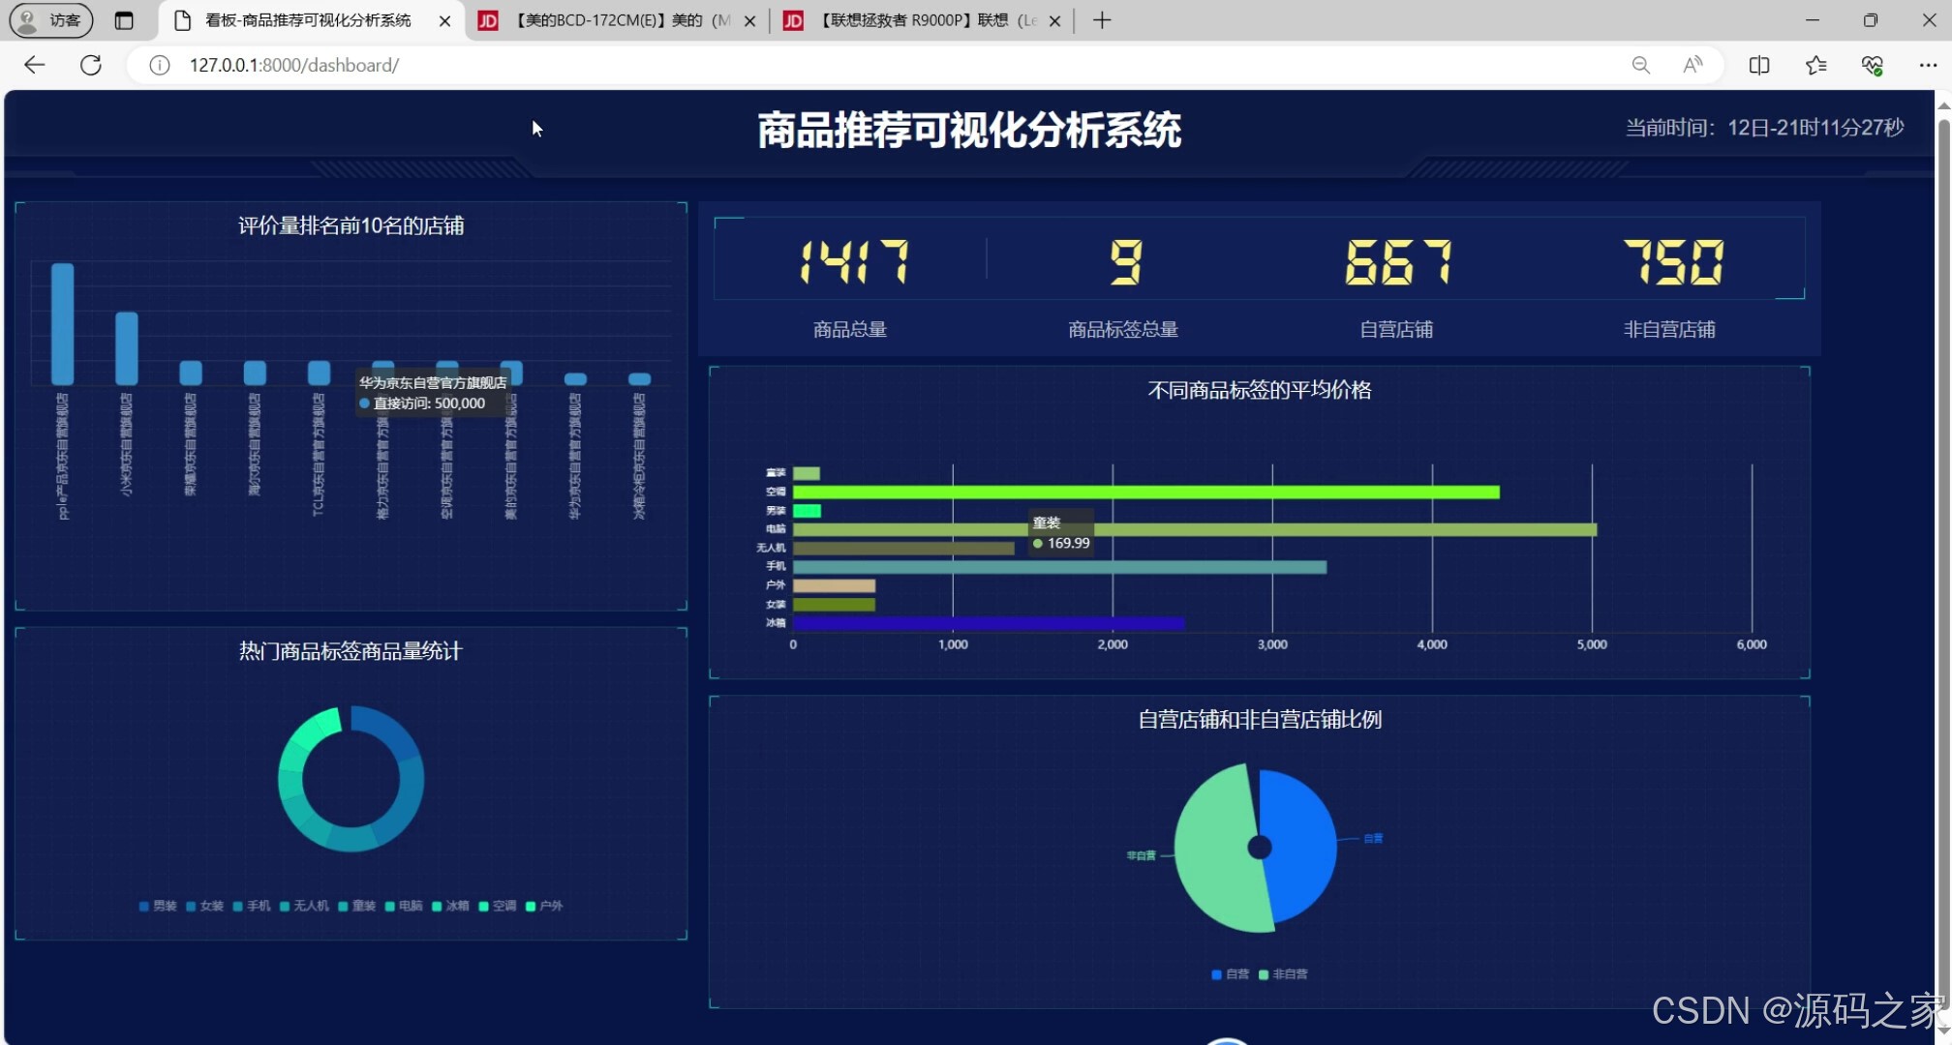
Task: Toggle 冰箱 legend in donut chart
Action: point(450,906)
